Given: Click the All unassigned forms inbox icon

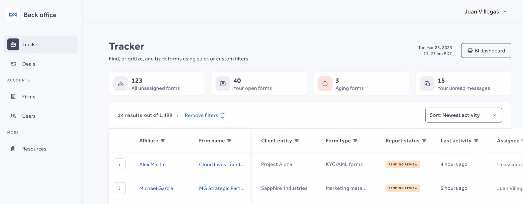Looking at the screenshot, I should click(x=121, y=84).
